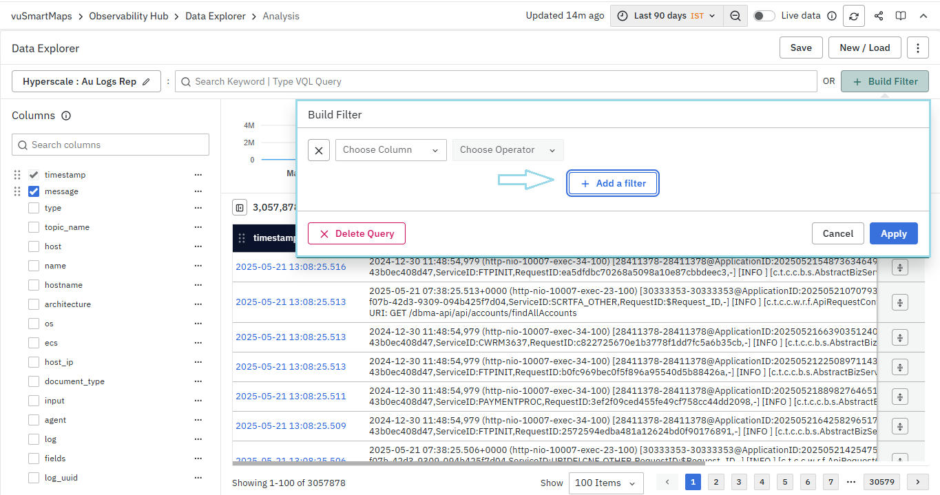The width and height of the screenshot is (940, 495).
Task: Uncheck the message column checkbox
Action: point(34,191)
